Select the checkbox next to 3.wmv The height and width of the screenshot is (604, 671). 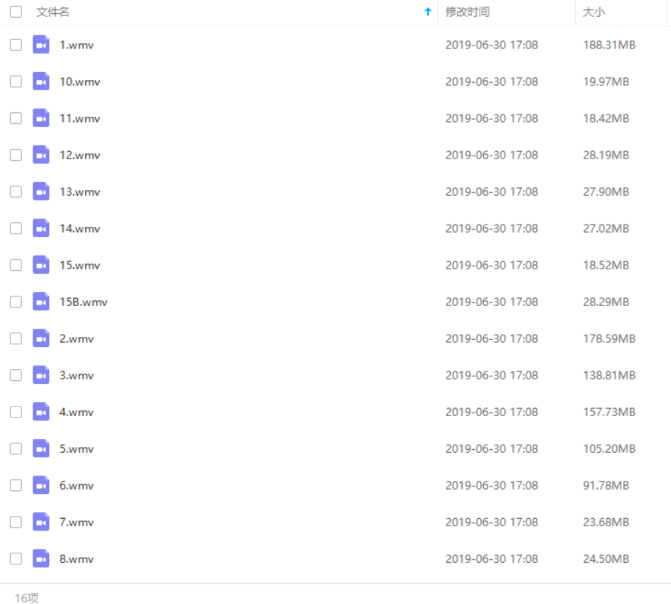[x=16, y=375]
